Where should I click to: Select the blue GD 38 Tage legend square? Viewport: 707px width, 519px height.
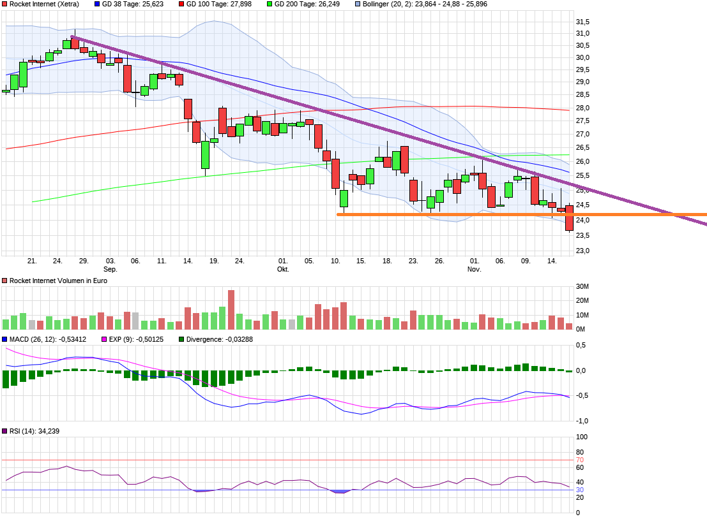96,4
